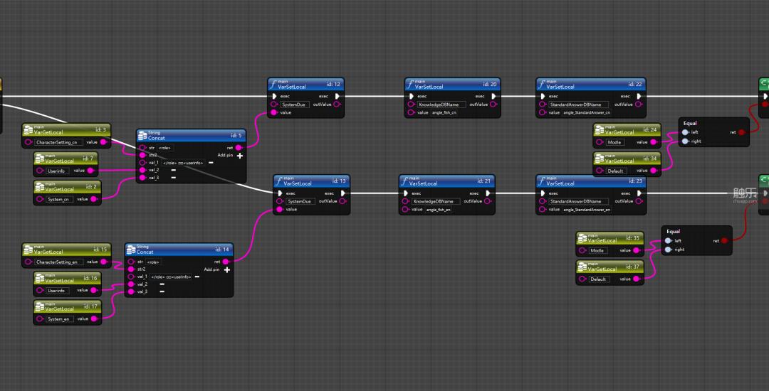
Task: Click the database icon on Concat id 14 header
Action: pyautogui.click(x=131, y=249)
